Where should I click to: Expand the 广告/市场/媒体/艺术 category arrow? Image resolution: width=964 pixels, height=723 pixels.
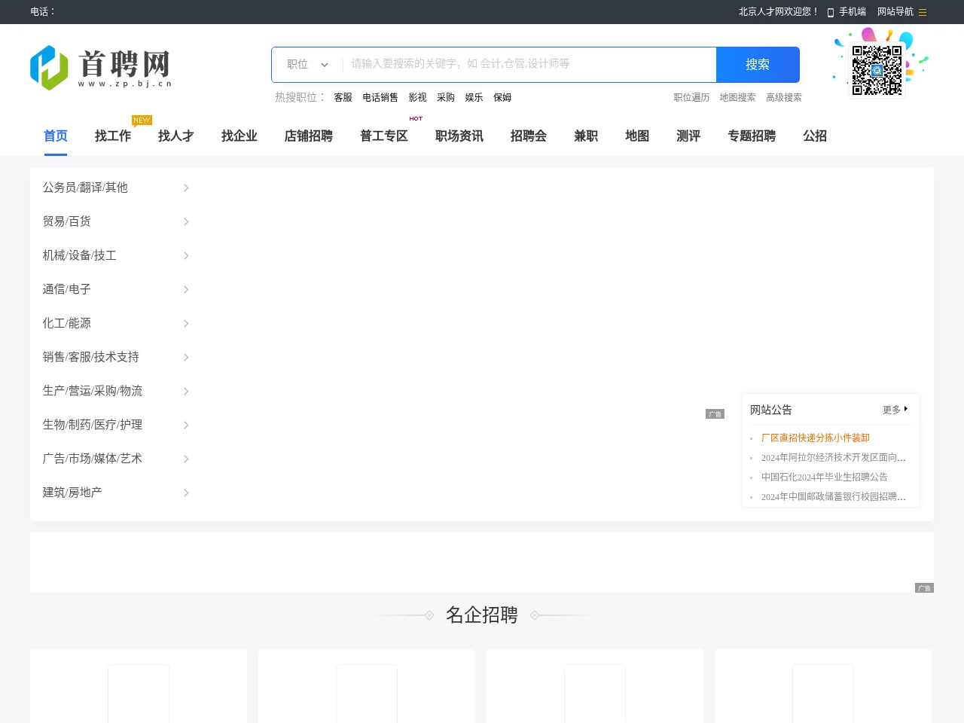click(x=186, y=459)
